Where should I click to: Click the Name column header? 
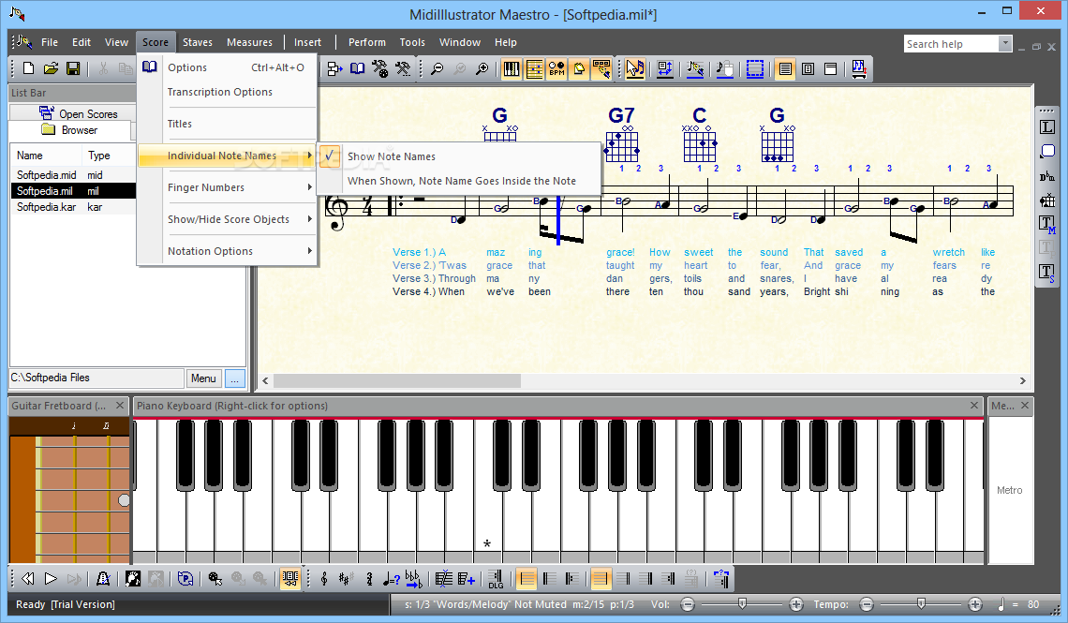coord(46,156)
